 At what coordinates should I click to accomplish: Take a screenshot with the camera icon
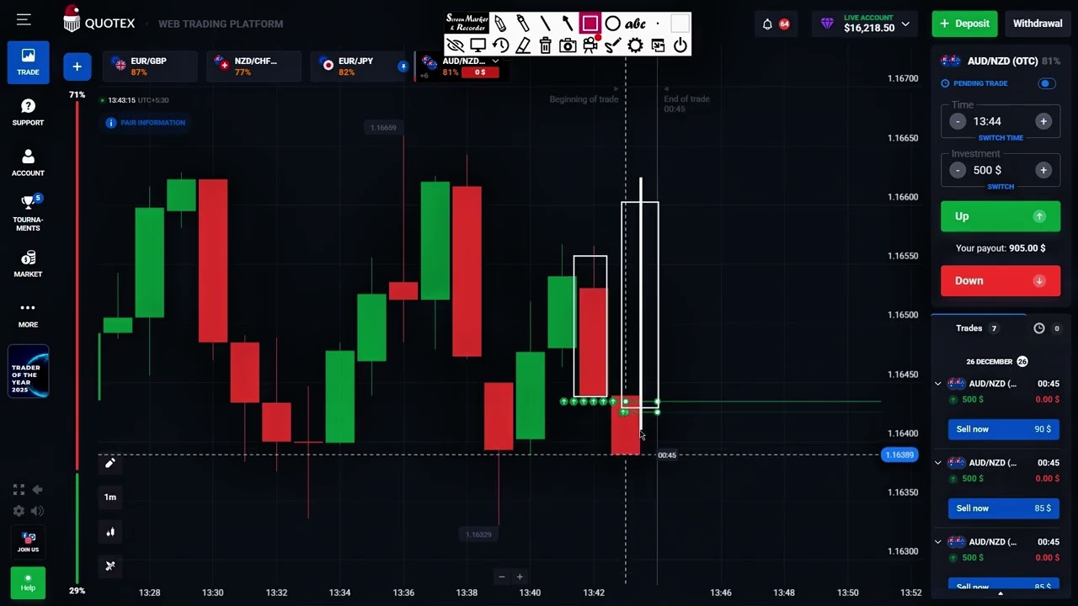click(x=568, y=45)
